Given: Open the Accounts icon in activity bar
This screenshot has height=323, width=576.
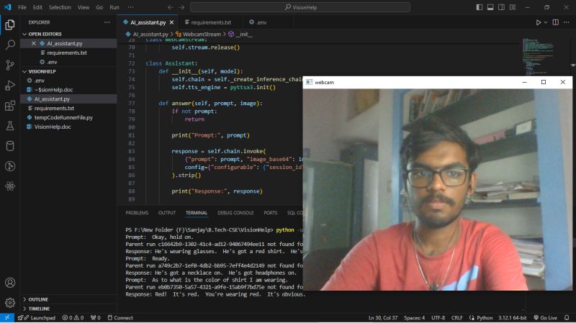Looking at the screenshot, I should click(10, 283).
